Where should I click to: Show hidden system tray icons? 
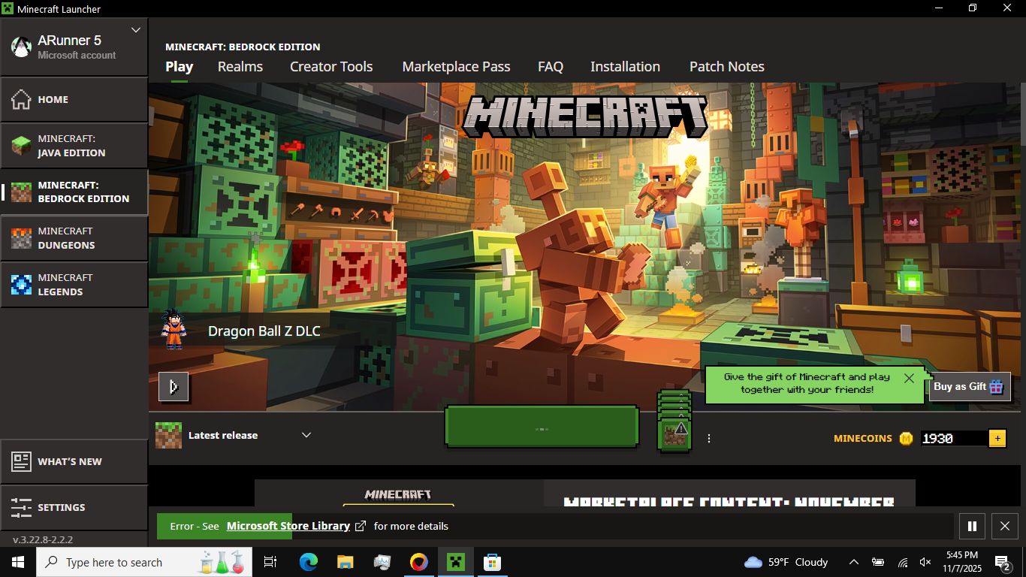tap(853, 562)
